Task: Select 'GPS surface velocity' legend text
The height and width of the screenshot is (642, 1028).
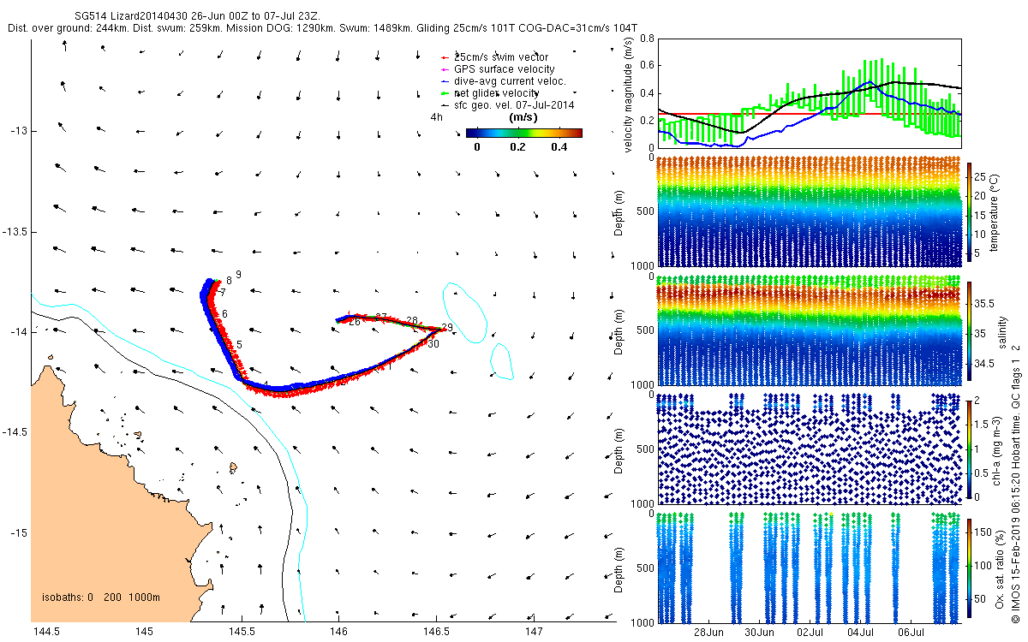Action: pos(504,69)
